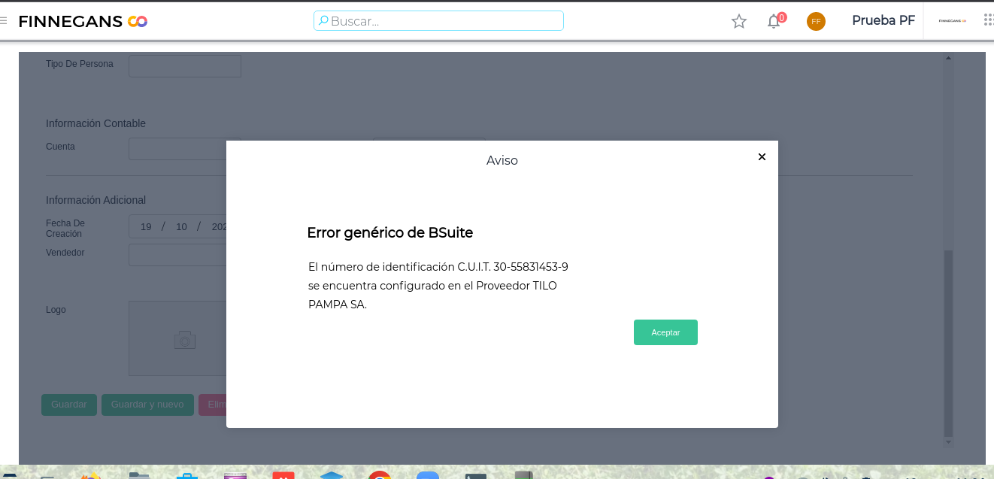Click the Tipo De Persona field

(x=185, y=66)
